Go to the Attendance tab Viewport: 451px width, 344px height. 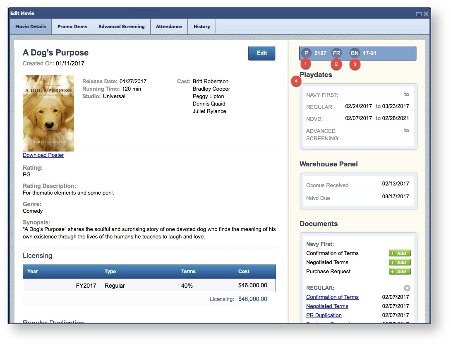pyautogui.click(x=169, y=26)
